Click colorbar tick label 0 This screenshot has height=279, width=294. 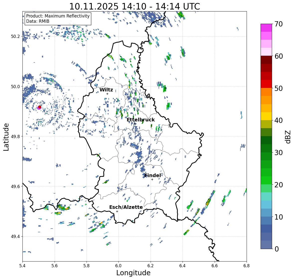coord(277,249)
